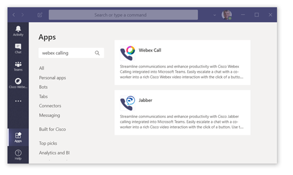Show more apps via ellipsis icon
Image resolution: width=293 pixels, height=175 pixels.
(x=18, y=101)
